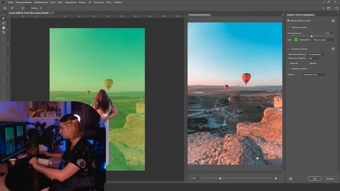340x191 pixels.
Task: Open brush size dropdown arrow
Action: tap(46, 8)
